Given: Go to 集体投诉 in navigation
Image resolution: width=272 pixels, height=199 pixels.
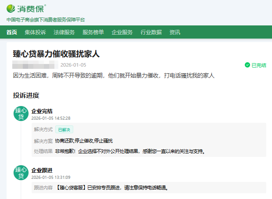Looking at the screenshot, I should point(35,32).
